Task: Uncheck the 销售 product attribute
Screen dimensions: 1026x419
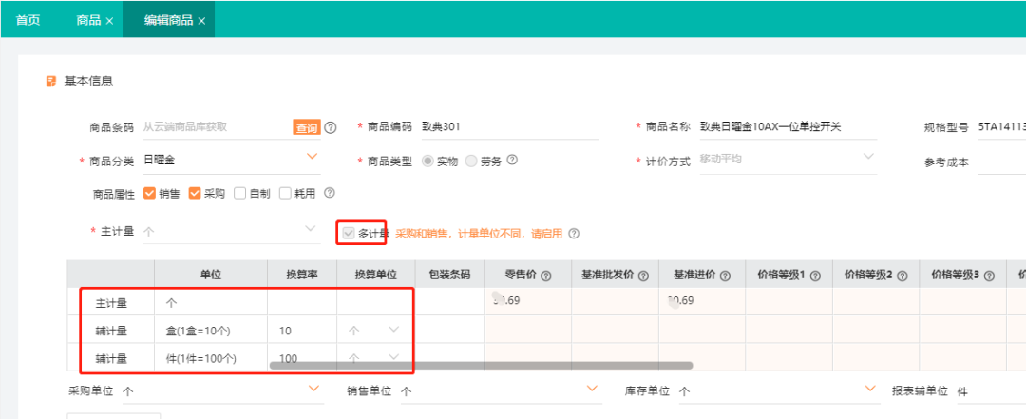Action: (x=149, y=193)
